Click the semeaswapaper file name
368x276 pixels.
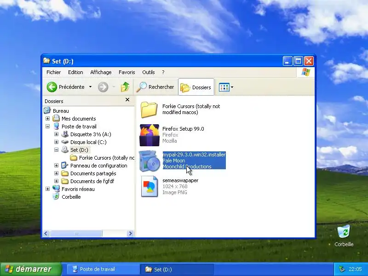pyautogui.click(x=180, y=180)
